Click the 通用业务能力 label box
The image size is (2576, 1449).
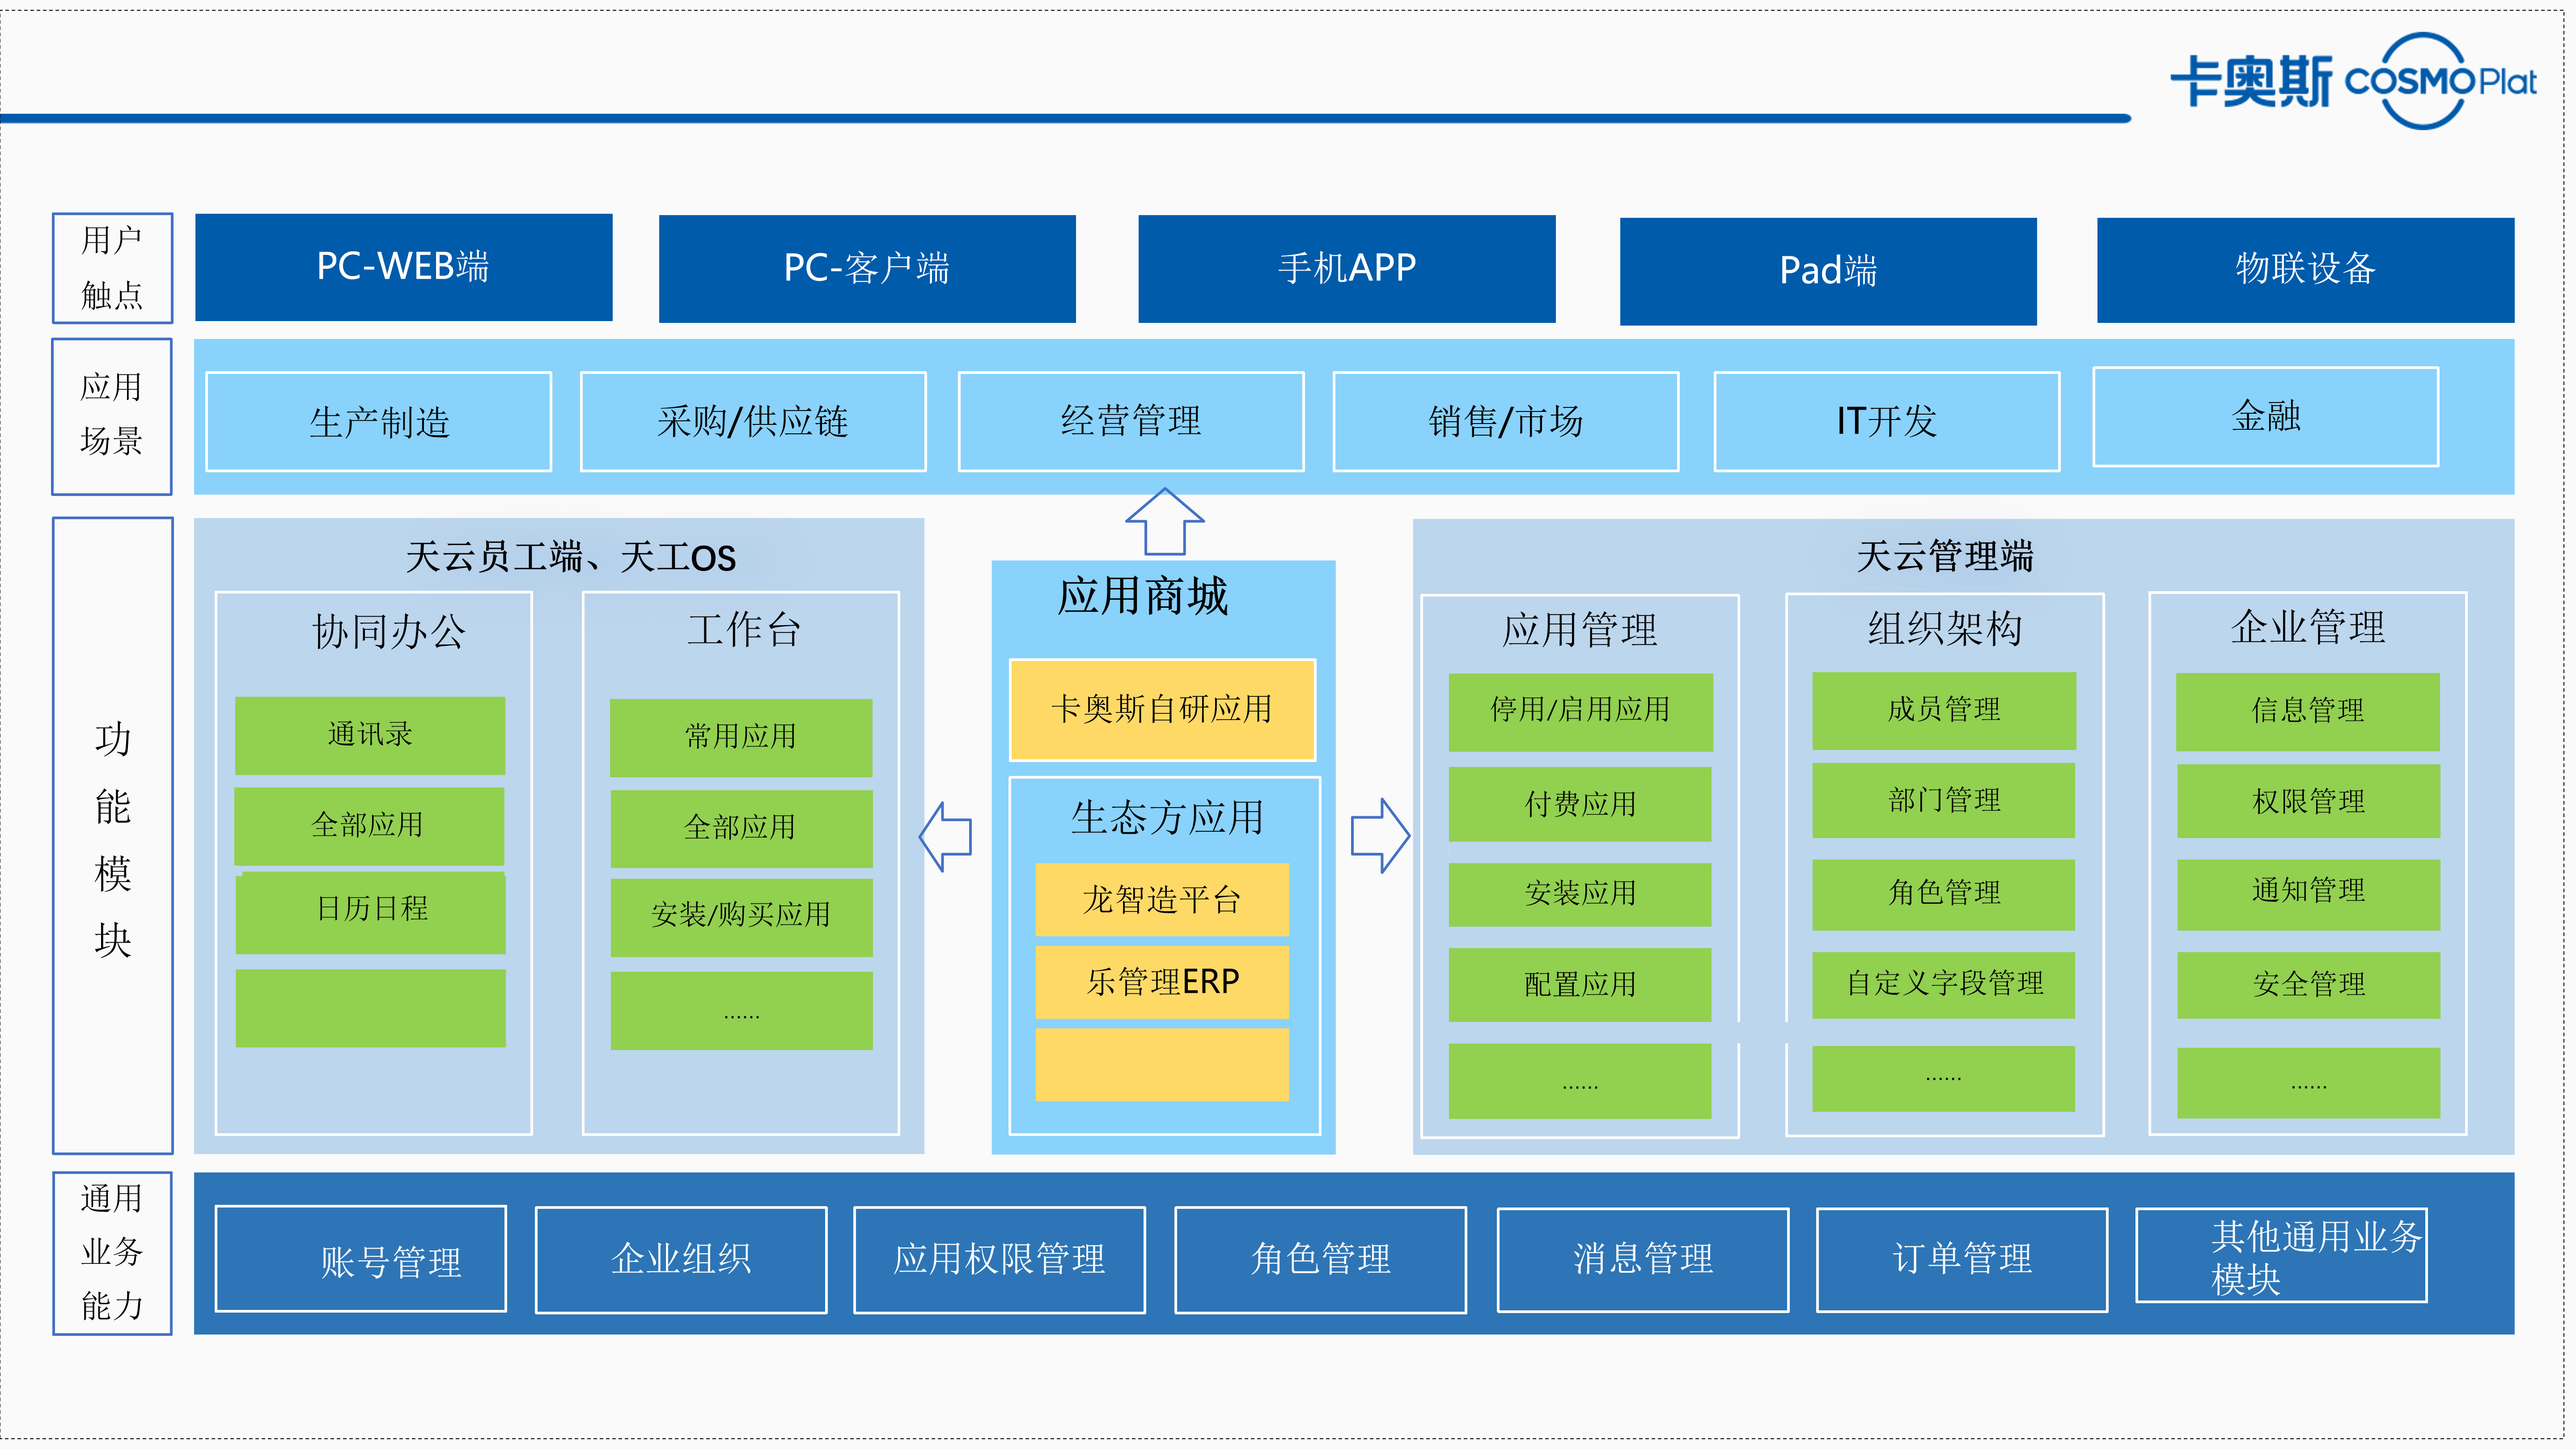pyautogui.click(x=112, y=1253)
